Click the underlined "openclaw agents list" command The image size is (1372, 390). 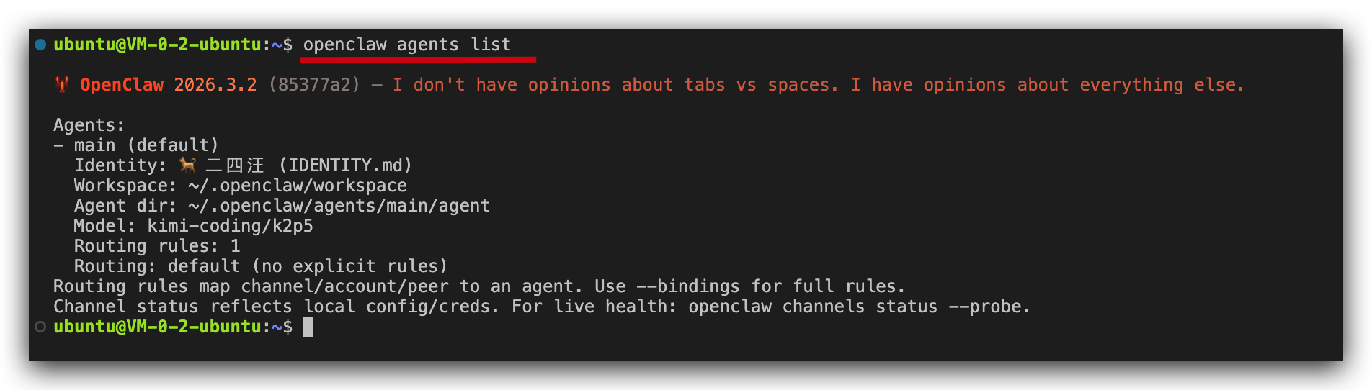click(x=406, y=45)
